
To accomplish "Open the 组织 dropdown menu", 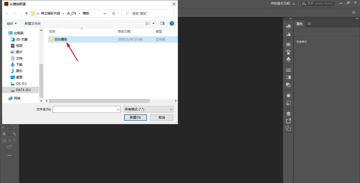I will (x=12, y=23).
